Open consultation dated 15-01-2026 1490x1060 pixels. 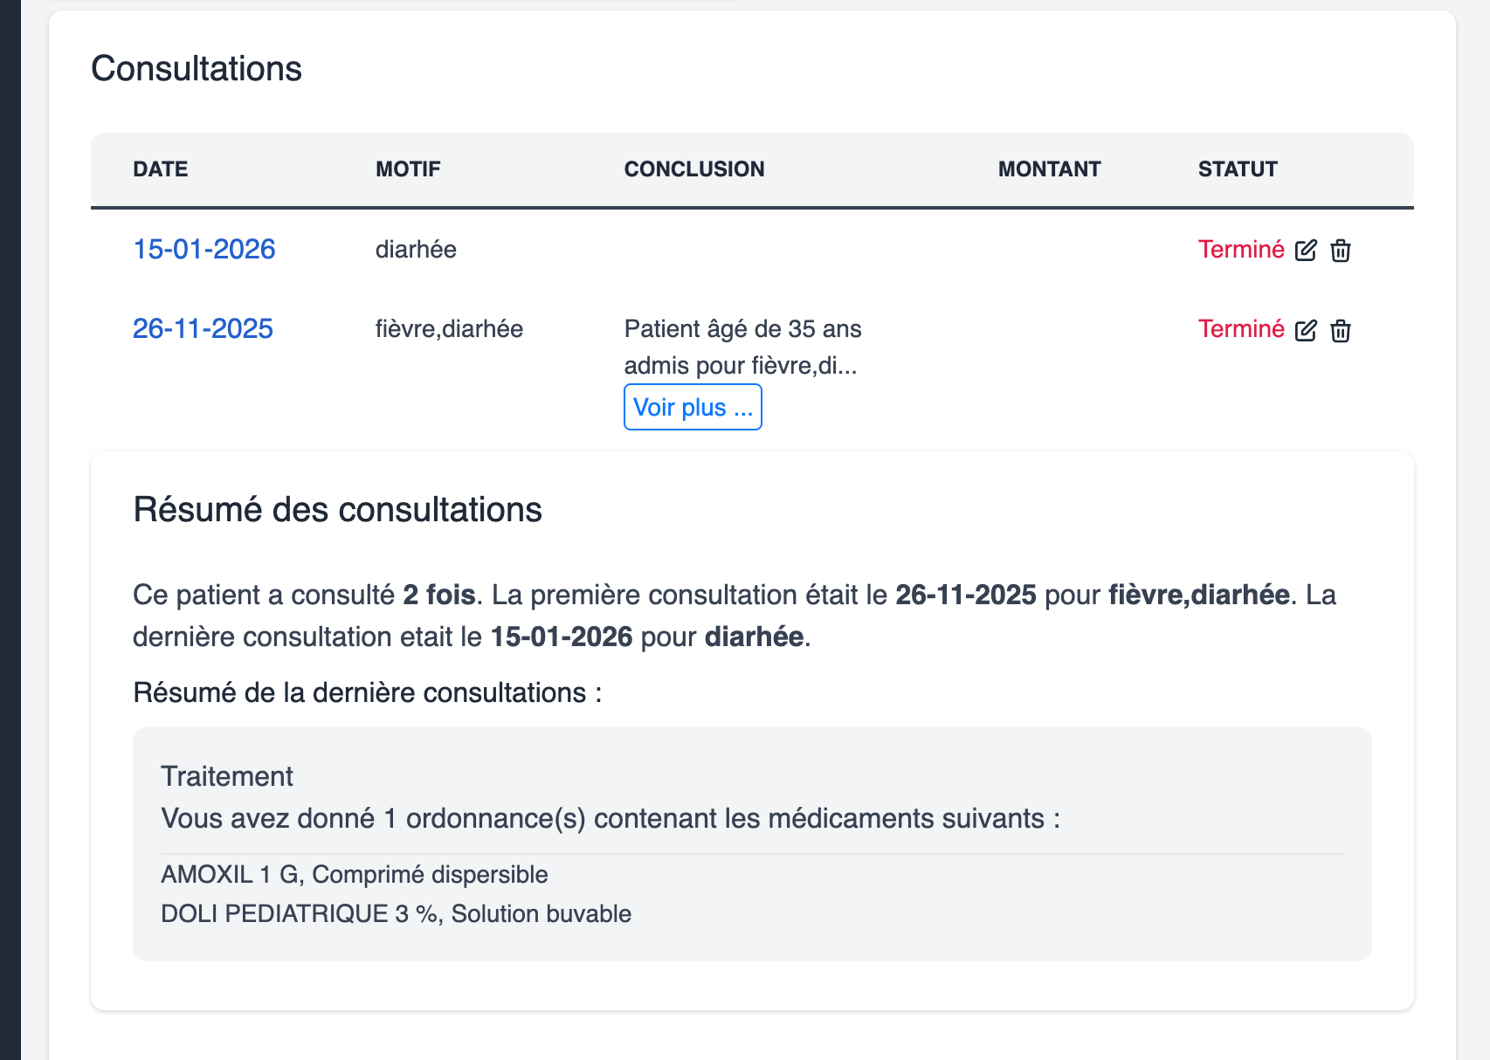coord(203,249)
